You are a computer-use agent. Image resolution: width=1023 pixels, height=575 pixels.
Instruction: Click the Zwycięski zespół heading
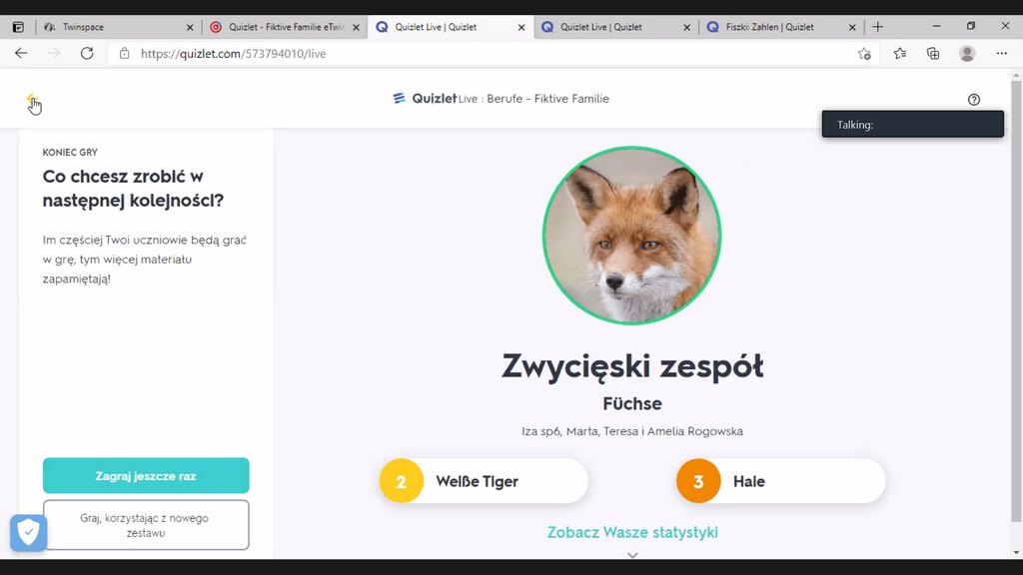tap(632, 365)
